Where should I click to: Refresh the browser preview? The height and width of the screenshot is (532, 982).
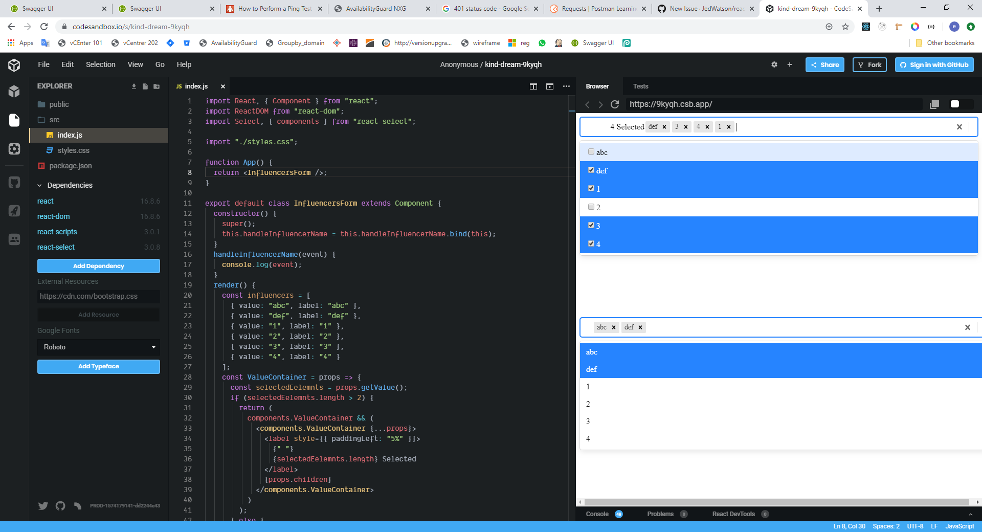coord(615,104)
